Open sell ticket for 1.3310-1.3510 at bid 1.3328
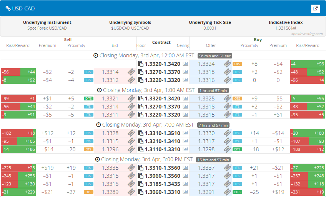 click(131, 133)
